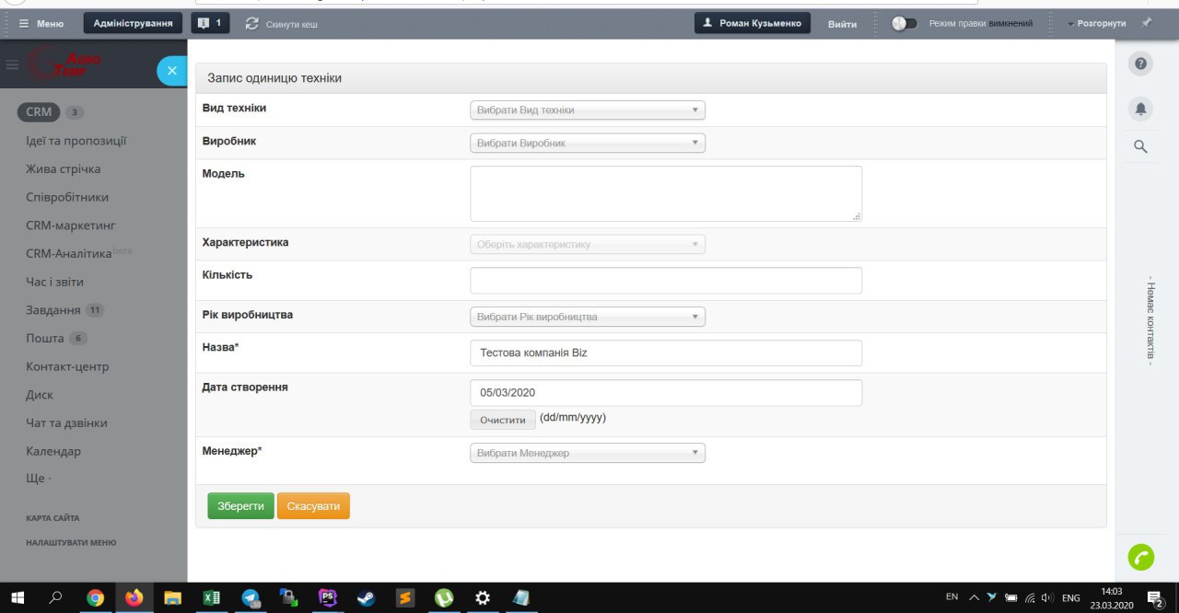Open Chrome from the taskbar
This screenshot has height=613, width=1179.
(95, 598)
